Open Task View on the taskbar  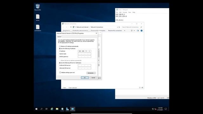click(47, 109)
